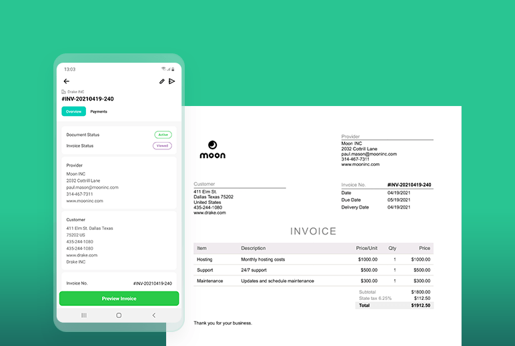This screenshot has height=346, width=515.
Task: Tap the Drake INC company building icon
Action: 64,92
